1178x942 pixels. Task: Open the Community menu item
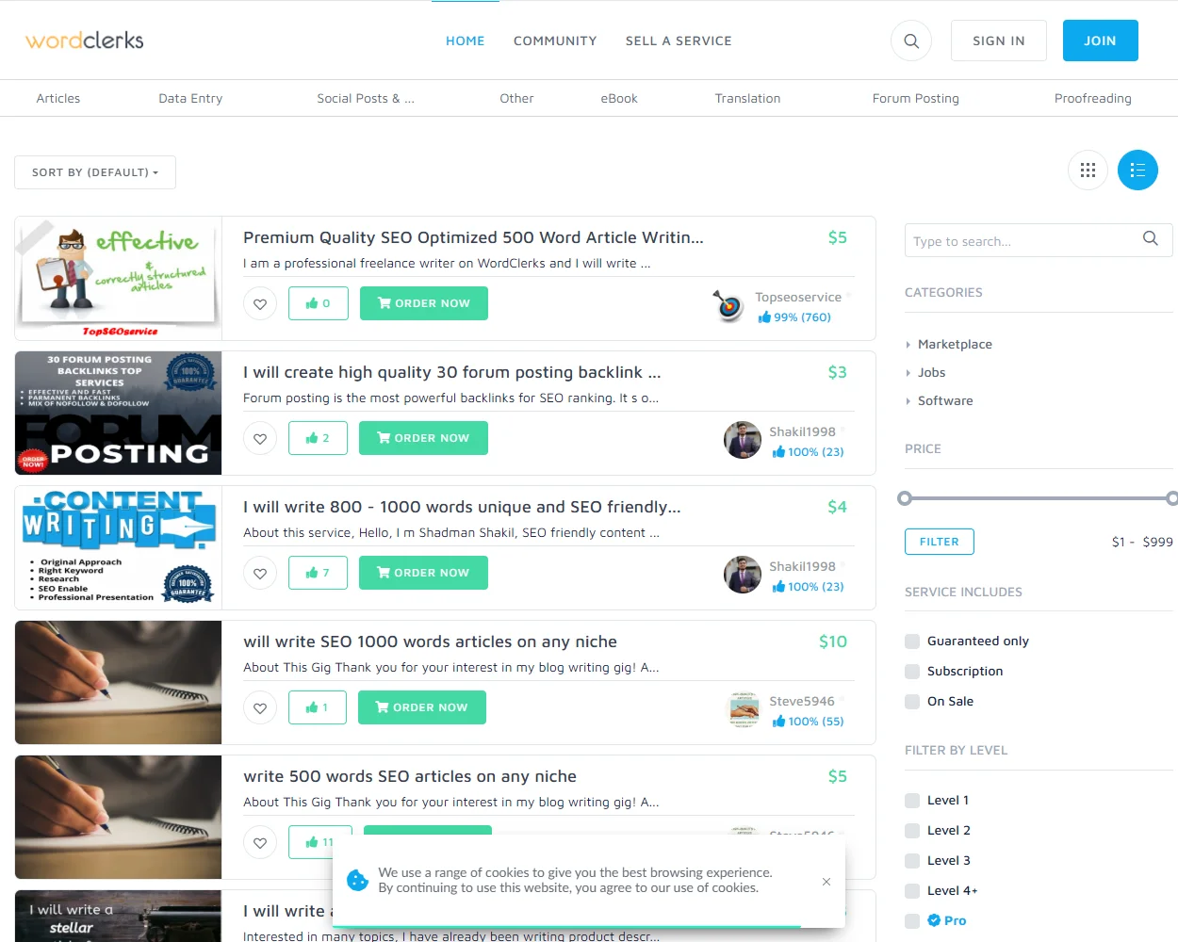click(x=555, y=41)
